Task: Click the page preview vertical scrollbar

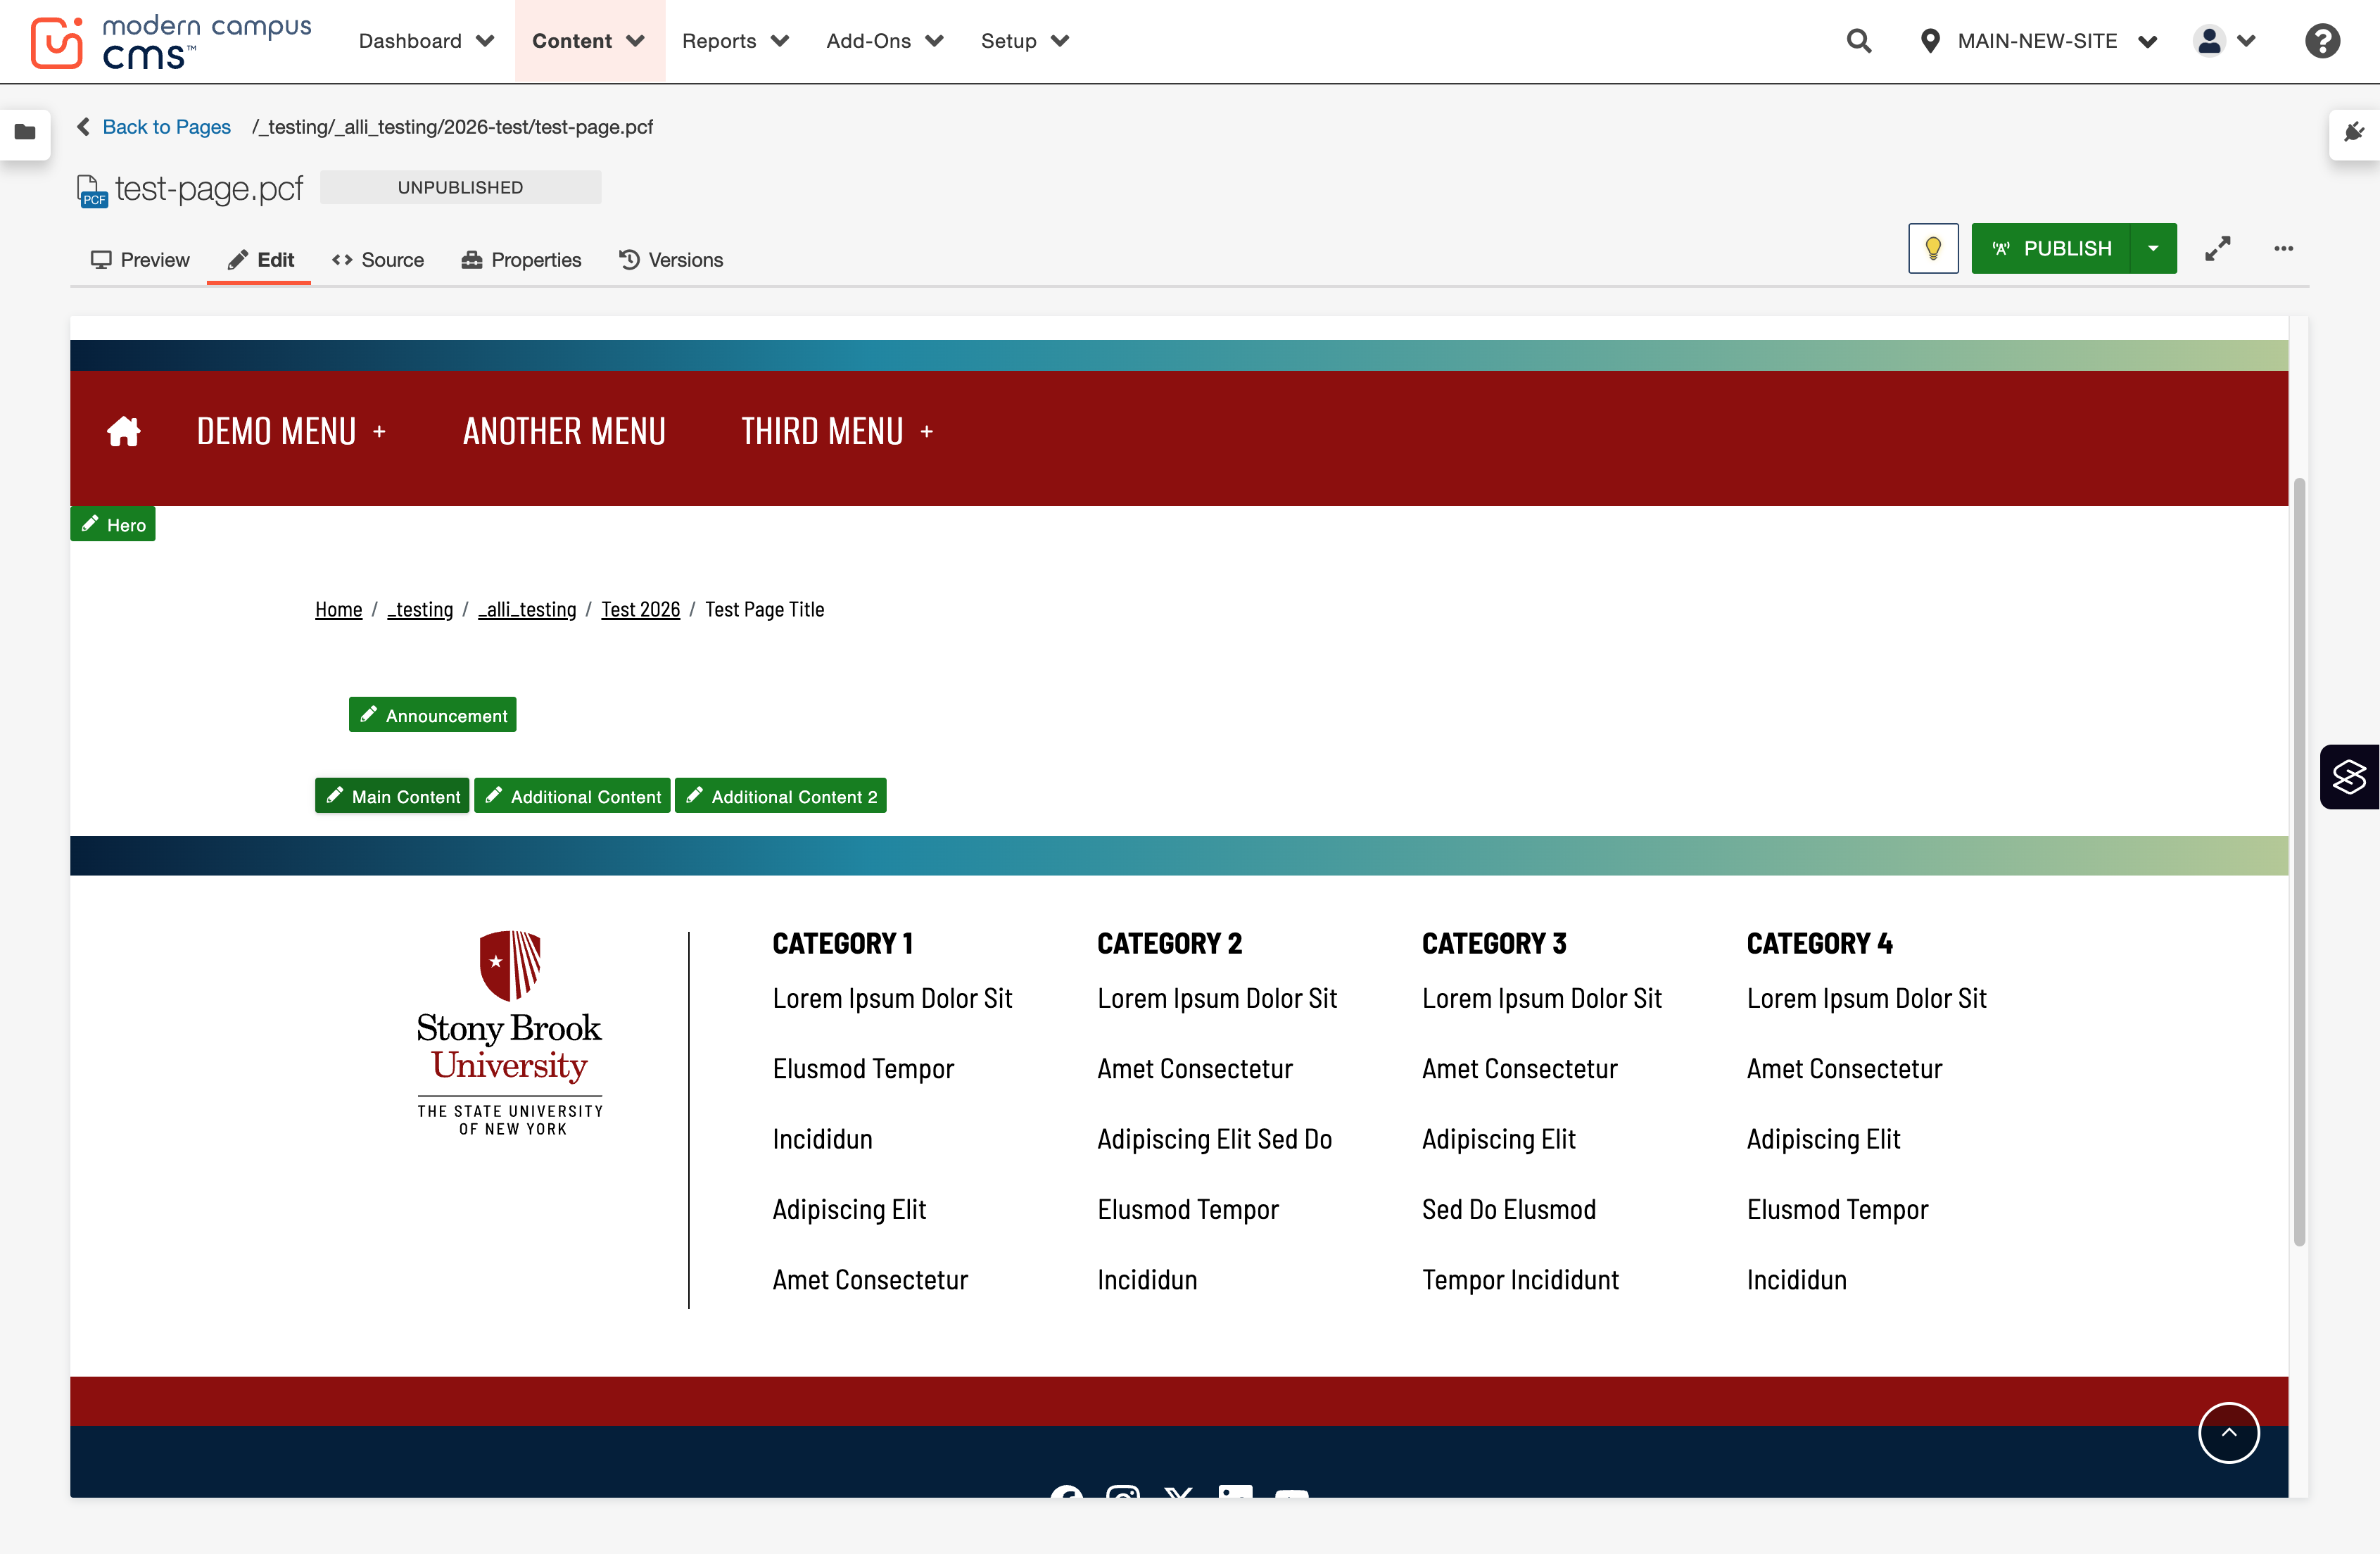Action: pyautogui.click(x=2299, y=861)
